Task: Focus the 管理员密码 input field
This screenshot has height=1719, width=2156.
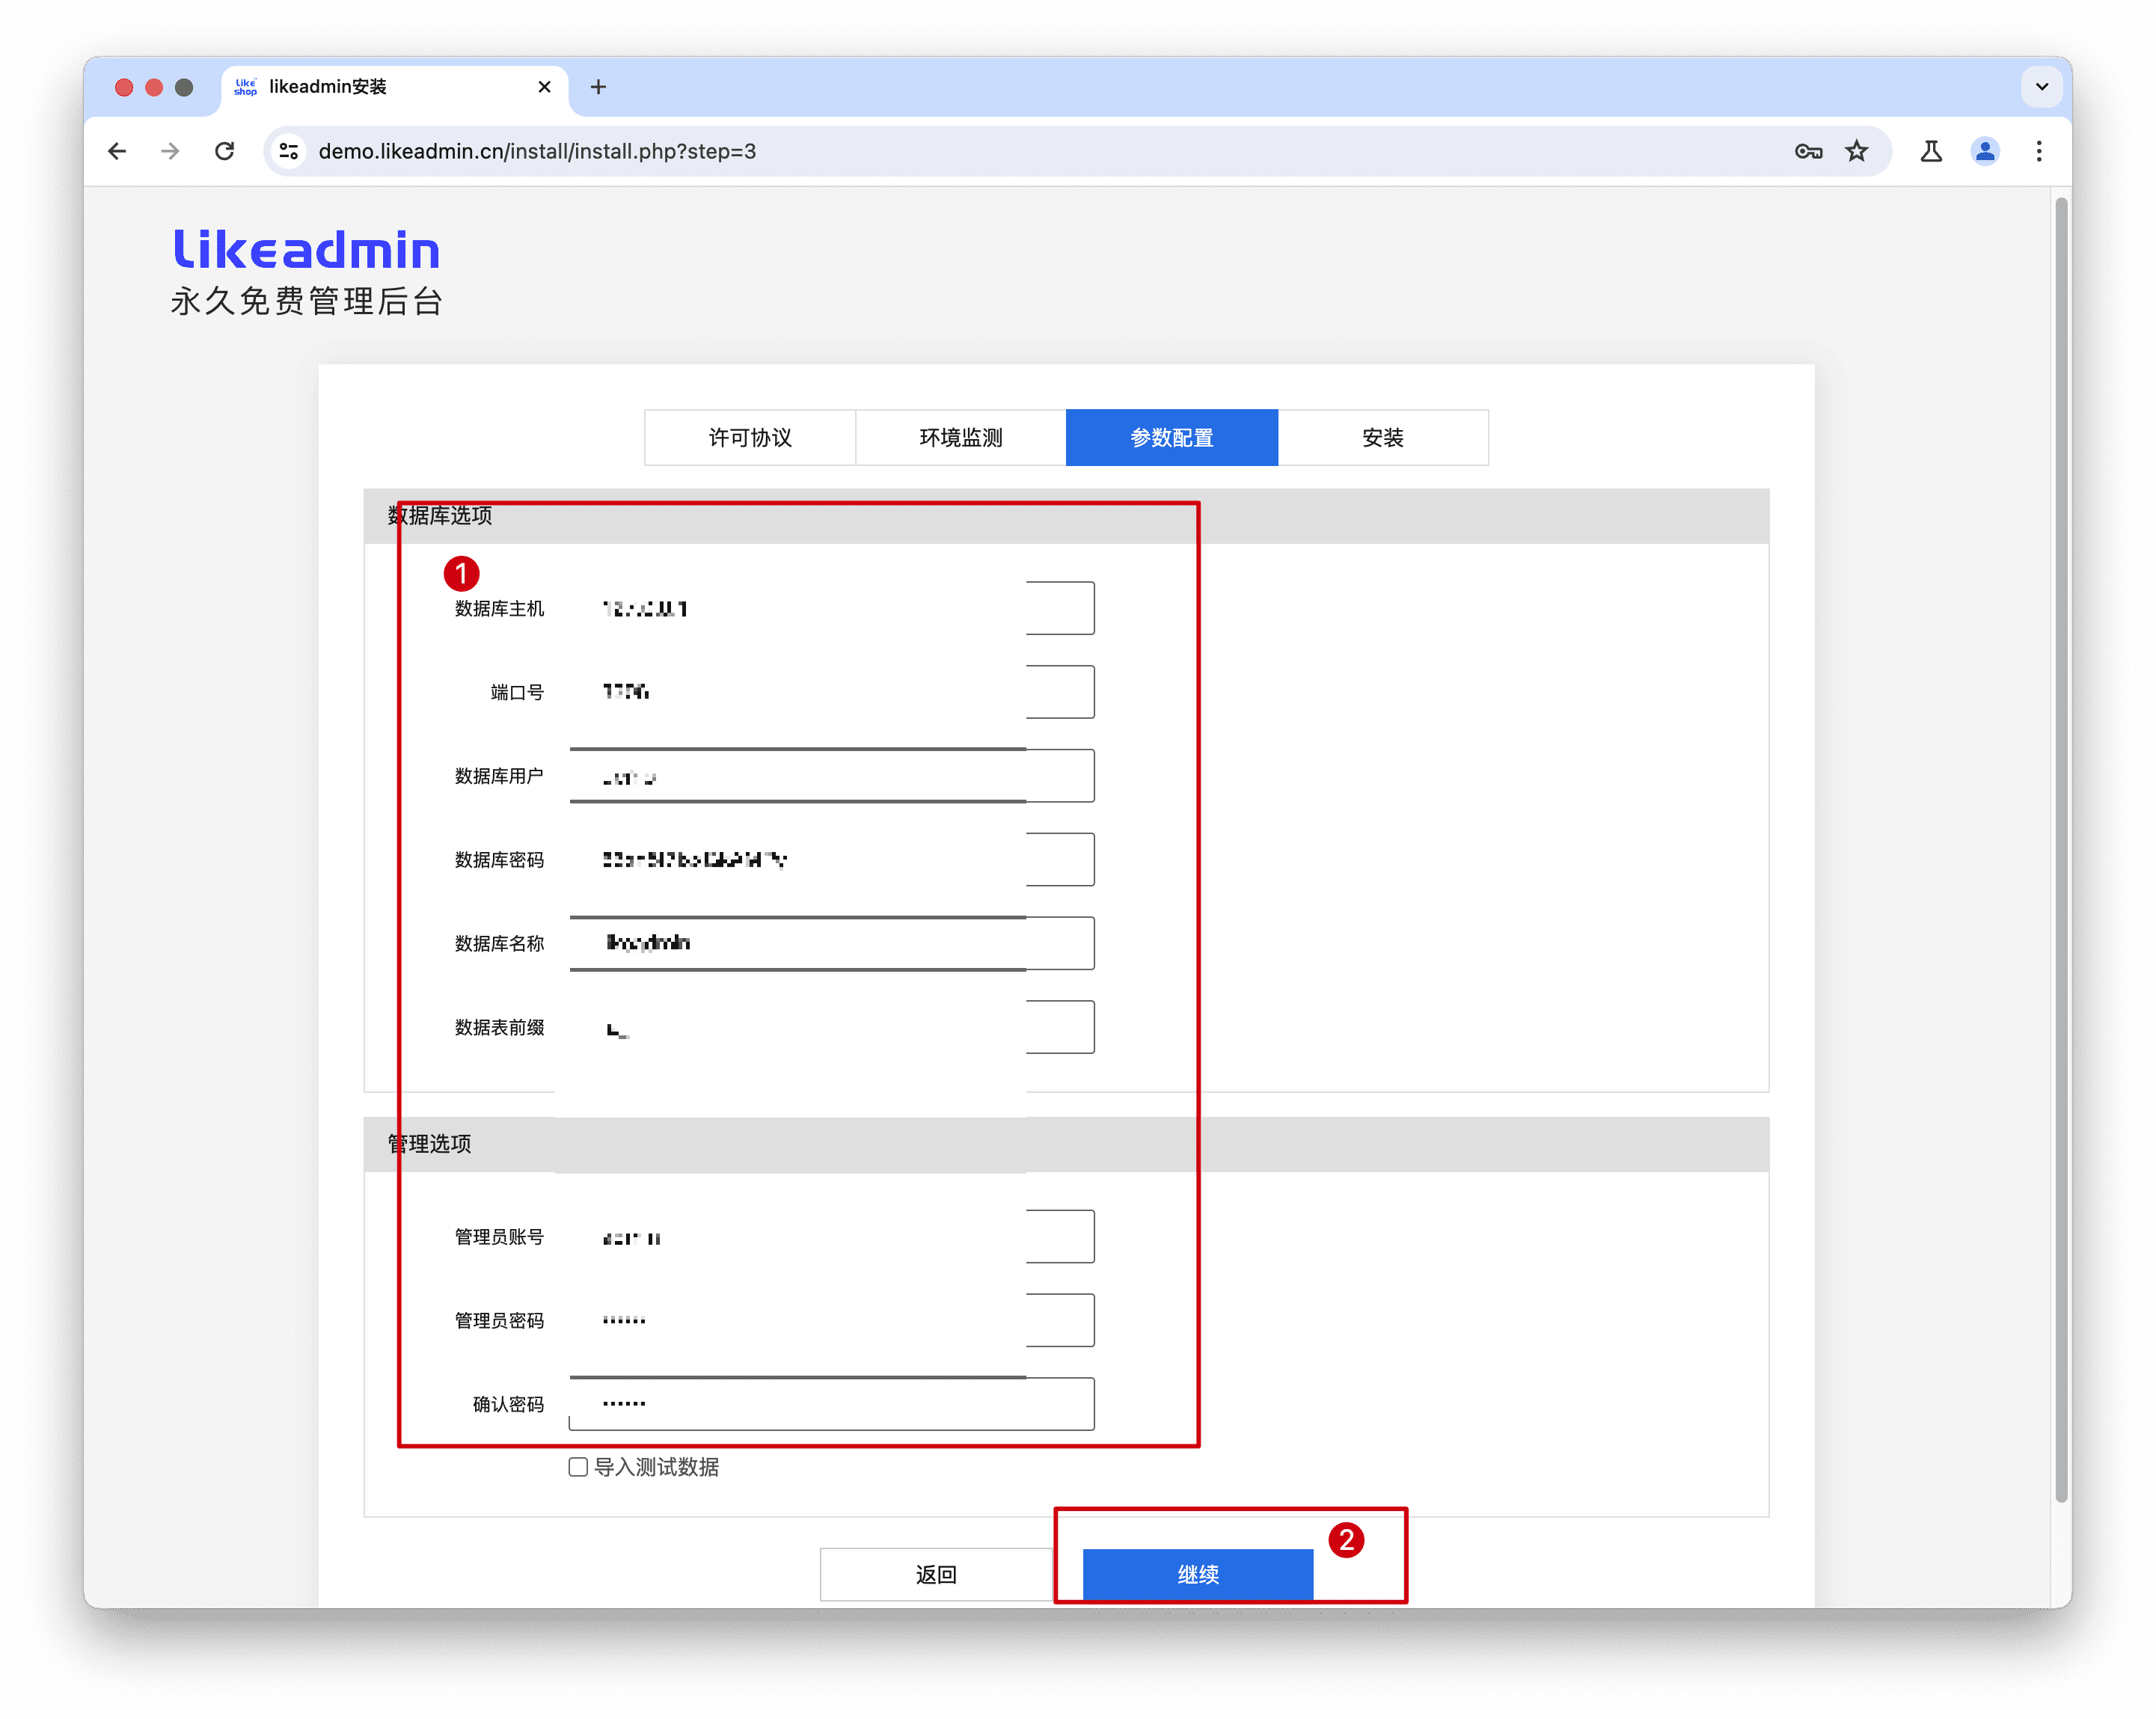Action: click(832, 1320)
